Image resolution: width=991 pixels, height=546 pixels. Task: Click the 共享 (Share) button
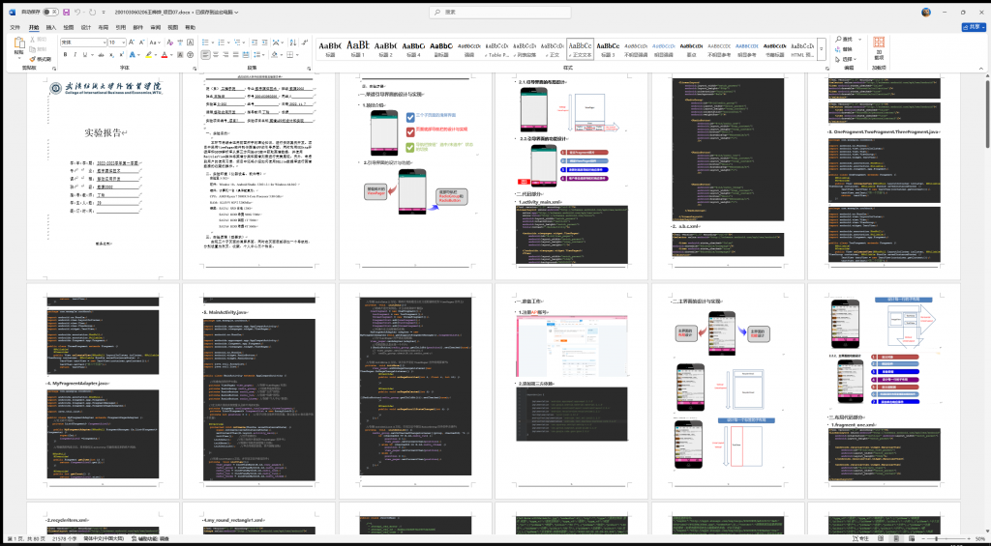(x=972, y=27)
